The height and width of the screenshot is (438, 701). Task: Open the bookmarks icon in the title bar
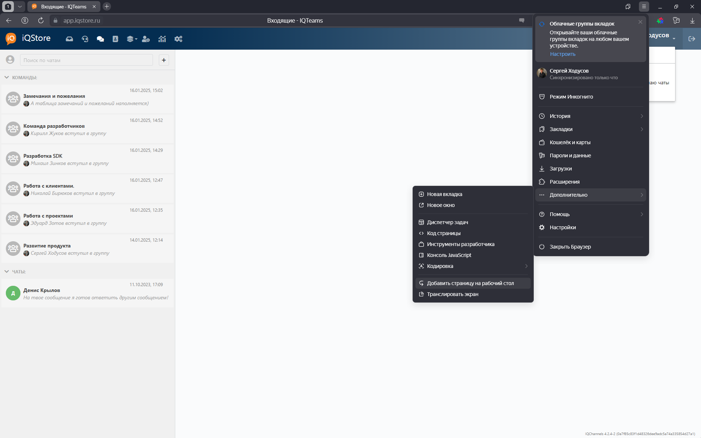click(628, 7)
